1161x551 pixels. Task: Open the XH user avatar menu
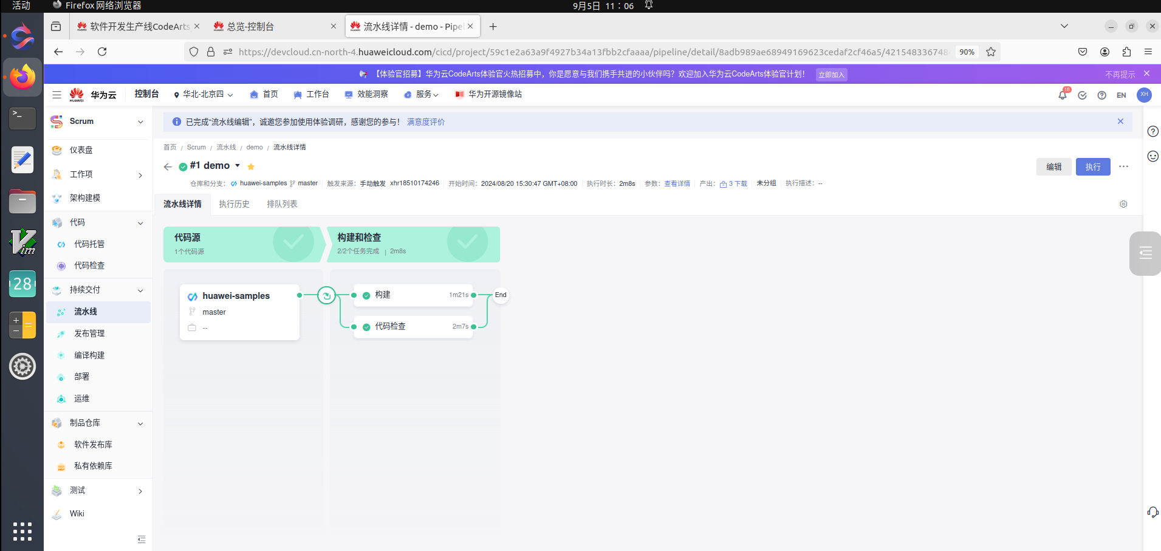coord(1144,95)
